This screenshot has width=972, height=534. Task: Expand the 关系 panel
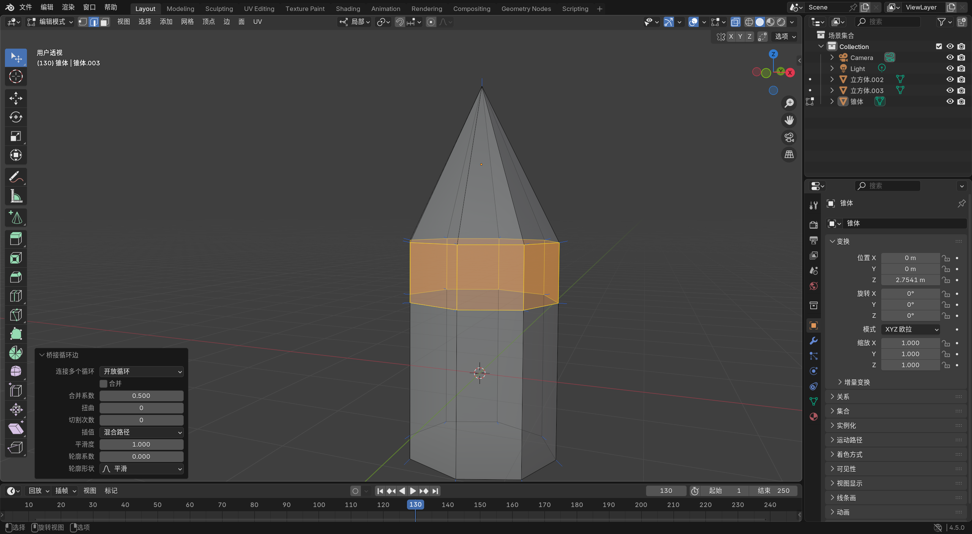[x=843, y=397]
